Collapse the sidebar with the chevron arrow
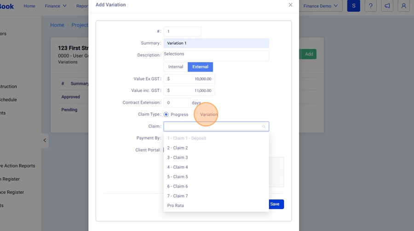This screenshot has width=414, height=231. pyautogui.click(x=45, y=140)
